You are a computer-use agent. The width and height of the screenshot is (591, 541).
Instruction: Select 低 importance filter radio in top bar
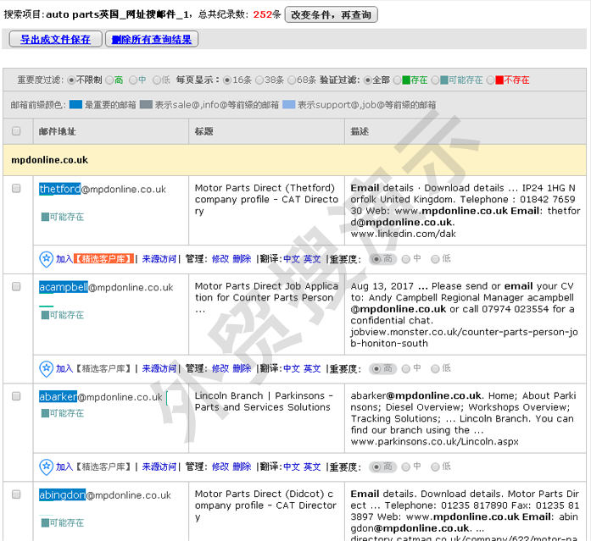156,80
